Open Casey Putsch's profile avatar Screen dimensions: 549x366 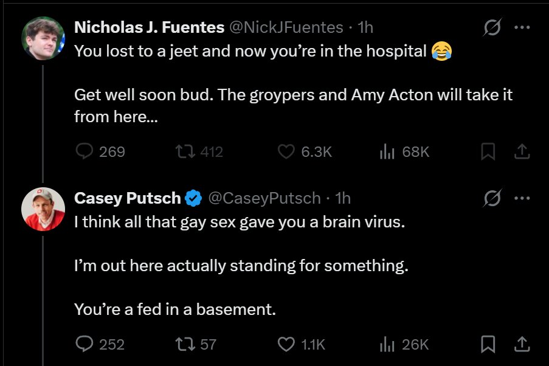pos(43,209)
